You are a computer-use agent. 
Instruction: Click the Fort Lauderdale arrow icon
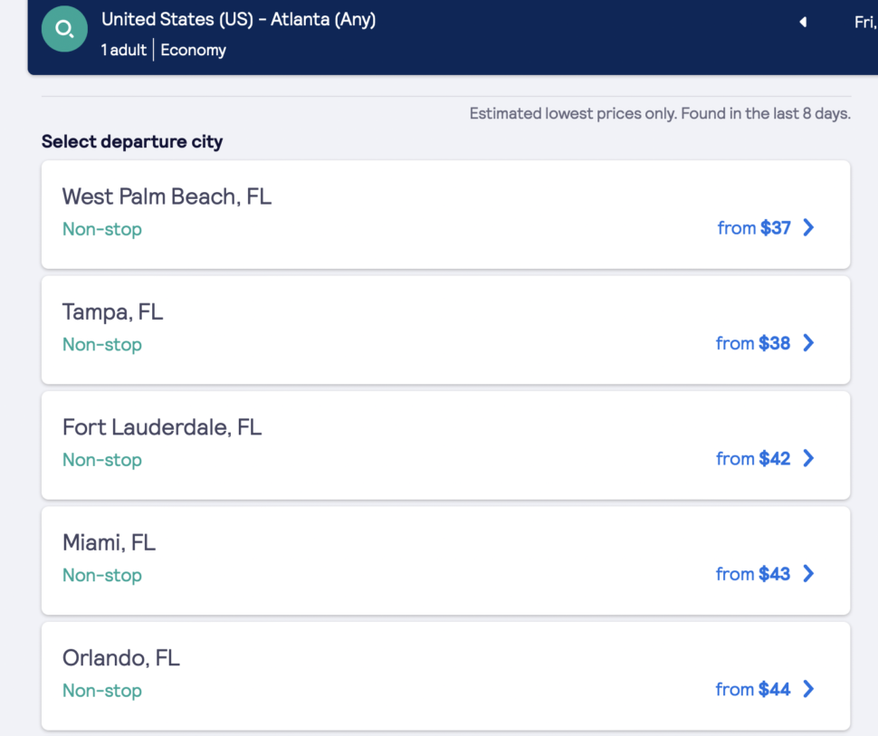pos(807,458)
